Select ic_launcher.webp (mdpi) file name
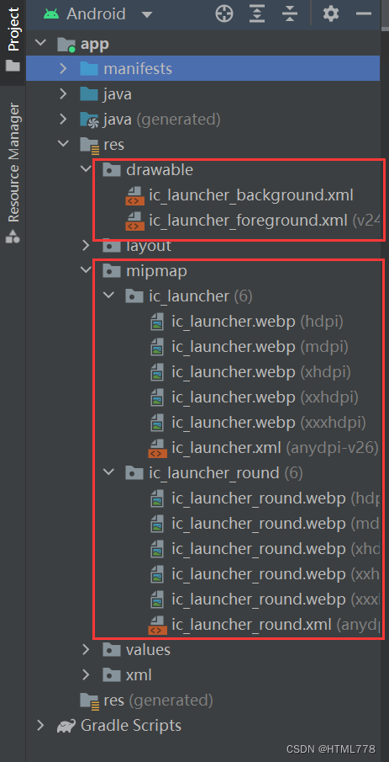Image resolution: width=389 pixels, height=762 pixels. coord(234,347)
